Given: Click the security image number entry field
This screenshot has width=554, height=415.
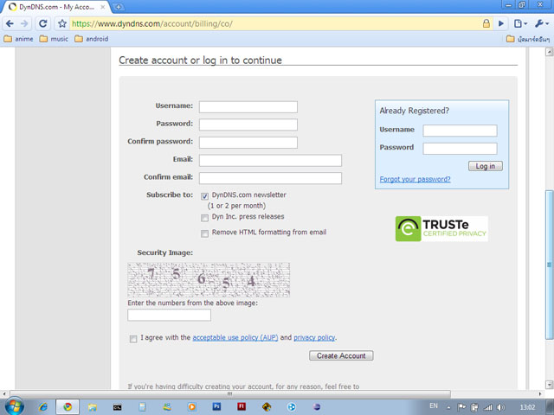Looking at the screenshot, I should [170, 315].
